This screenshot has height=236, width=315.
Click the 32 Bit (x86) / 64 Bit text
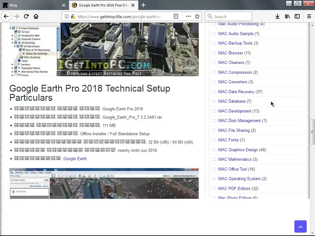[x=170, y=142]
